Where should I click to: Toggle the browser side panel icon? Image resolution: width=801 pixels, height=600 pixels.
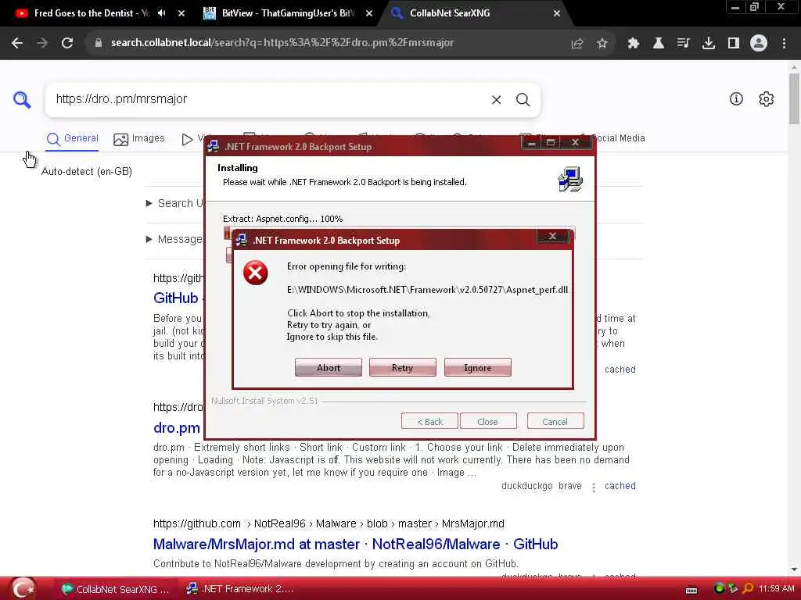pos(734,44)
